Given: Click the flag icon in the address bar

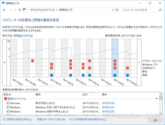Looking at the screenshot, I should [x=24, y=10].
